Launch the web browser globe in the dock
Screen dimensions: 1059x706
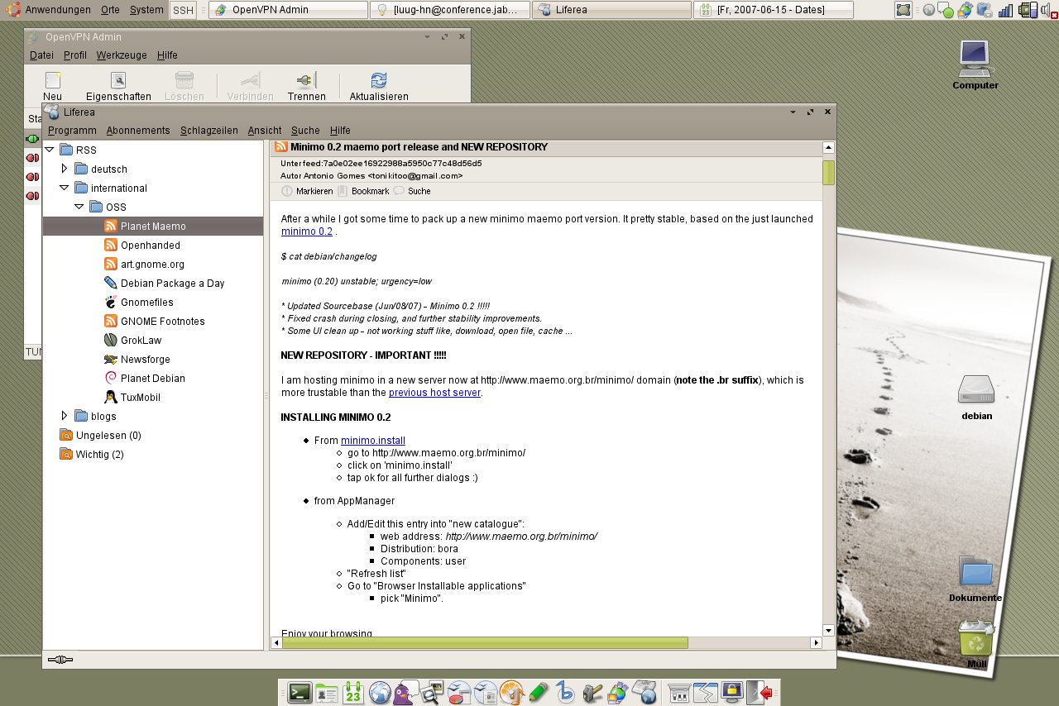[x=380, y=693]
